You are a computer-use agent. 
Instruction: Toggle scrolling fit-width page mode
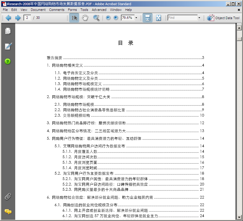147,18
